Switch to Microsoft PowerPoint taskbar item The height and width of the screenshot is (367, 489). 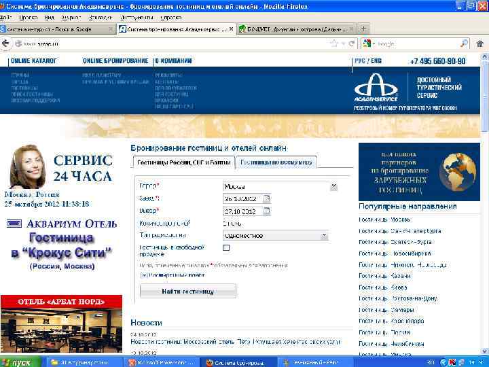point(161,362)
